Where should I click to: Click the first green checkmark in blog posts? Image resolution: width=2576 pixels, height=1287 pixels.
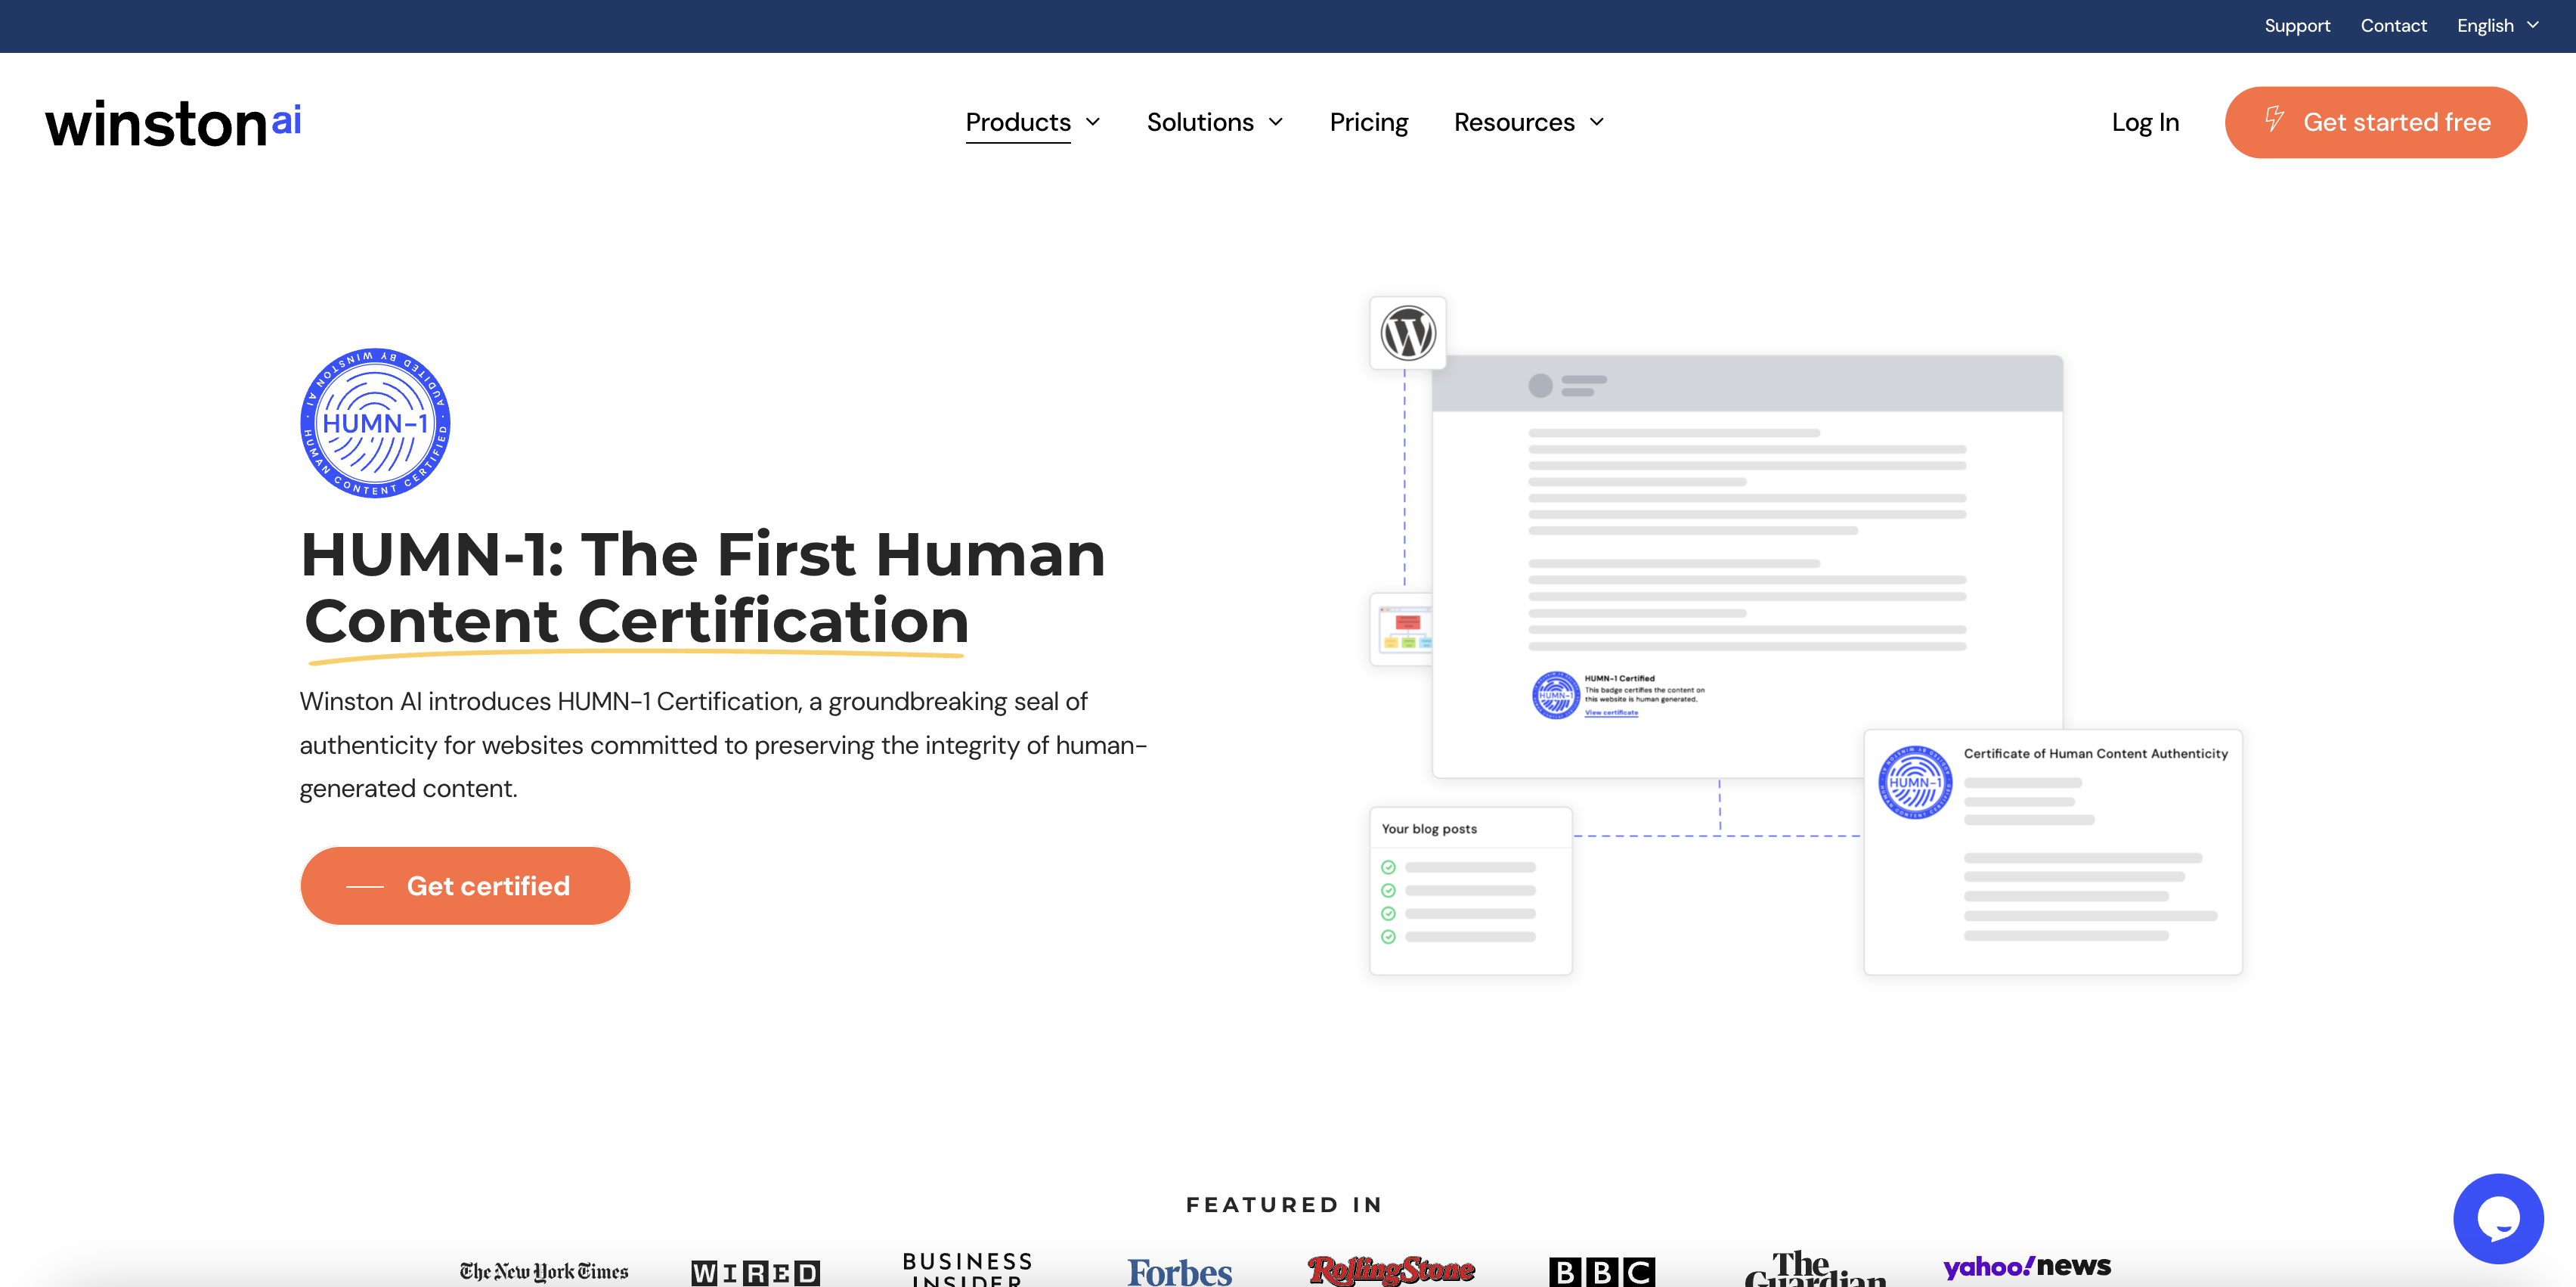click(1388, 867)
